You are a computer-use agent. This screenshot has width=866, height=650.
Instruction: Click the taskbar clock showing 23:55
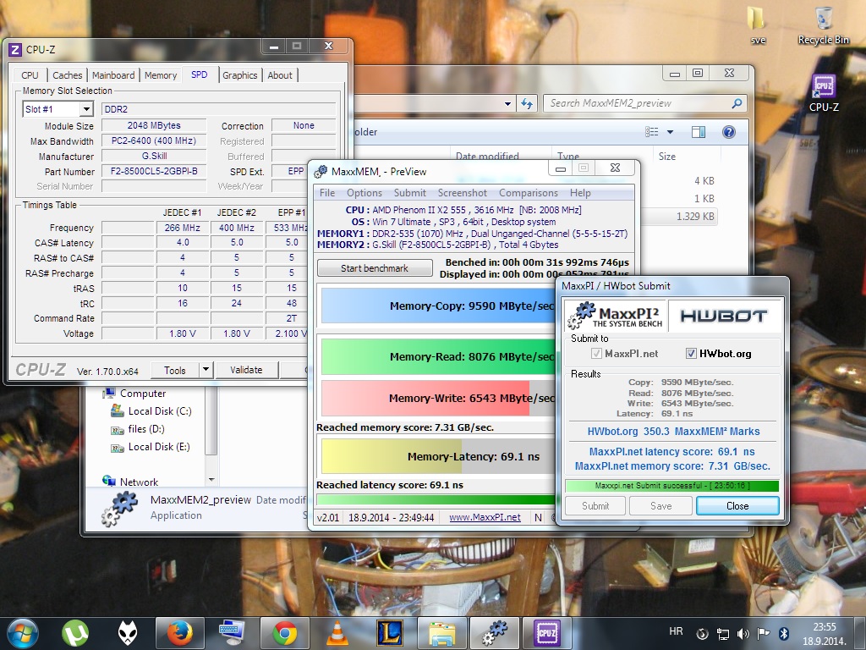tap(824, 634)
